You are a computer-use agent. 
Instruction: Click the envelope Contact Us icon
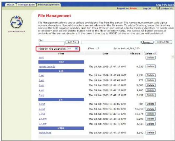158,8
